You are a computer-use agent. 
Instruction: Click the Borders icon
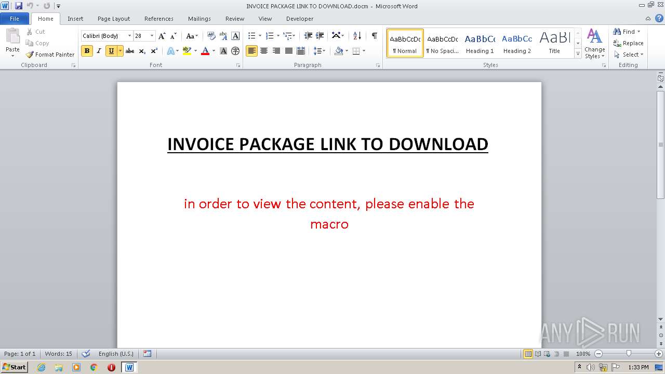tap(356, 51)
